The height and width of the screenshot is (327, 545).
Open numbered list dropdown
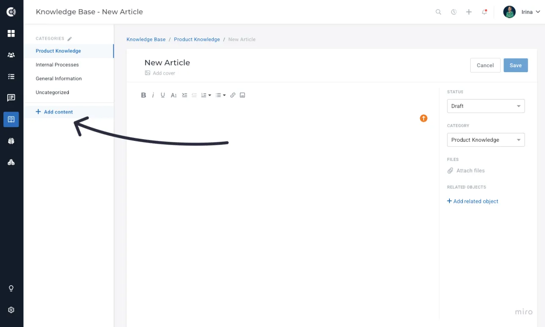[x=206, y=95]
